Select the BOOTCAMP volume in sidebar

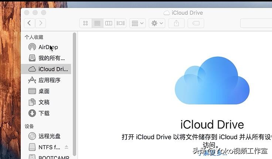pyautogui.click(x=46, y=156)
